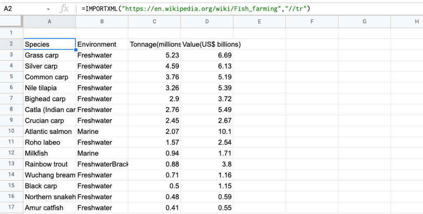Select column C header
Viewport: 423px width, 214px height.
point(154,21)
